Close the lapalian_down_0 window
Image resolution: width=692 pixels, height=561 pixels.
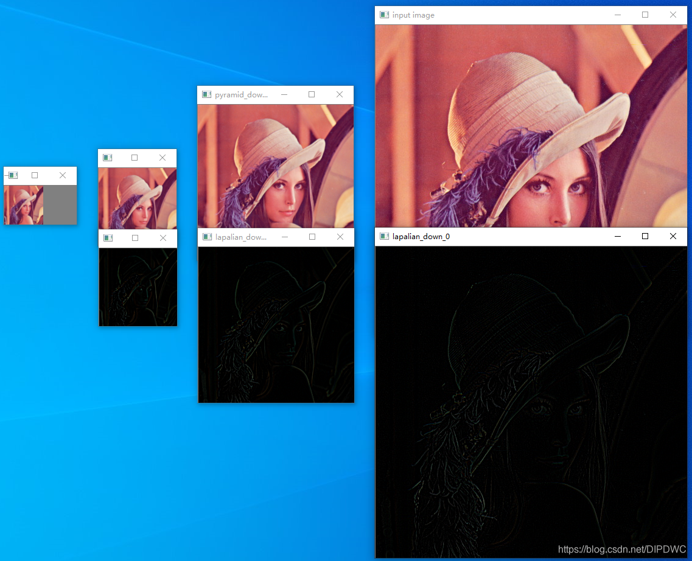tap(673, 236)
